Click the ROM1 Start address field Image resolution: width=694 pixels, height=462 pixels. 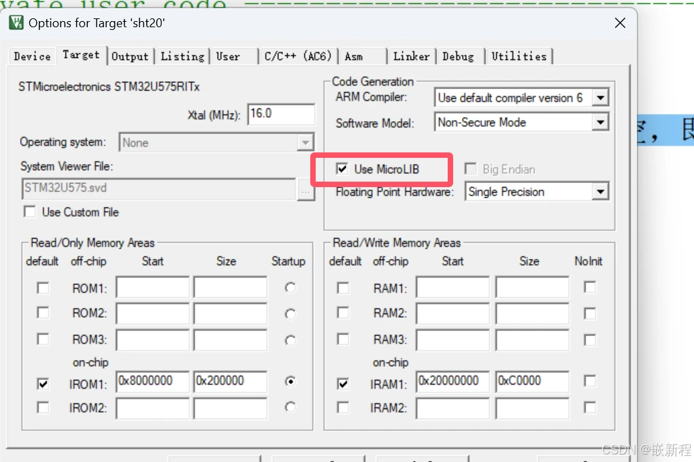152,287
